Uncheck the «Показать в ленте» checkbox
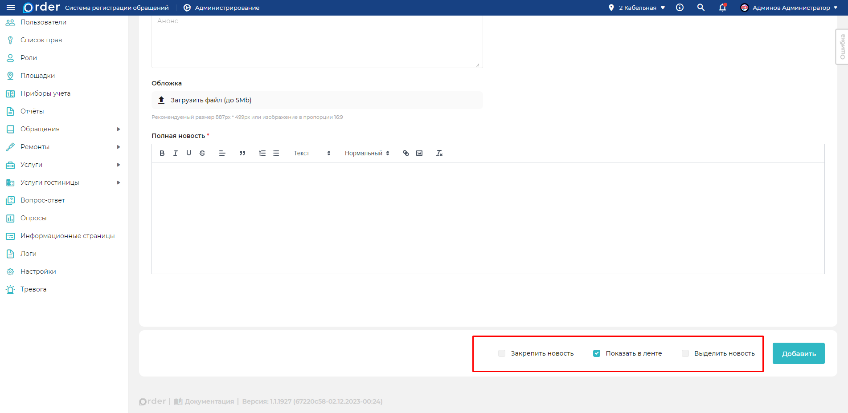The width and height of the screenshot is (848, 413). [x=597, y=353]
